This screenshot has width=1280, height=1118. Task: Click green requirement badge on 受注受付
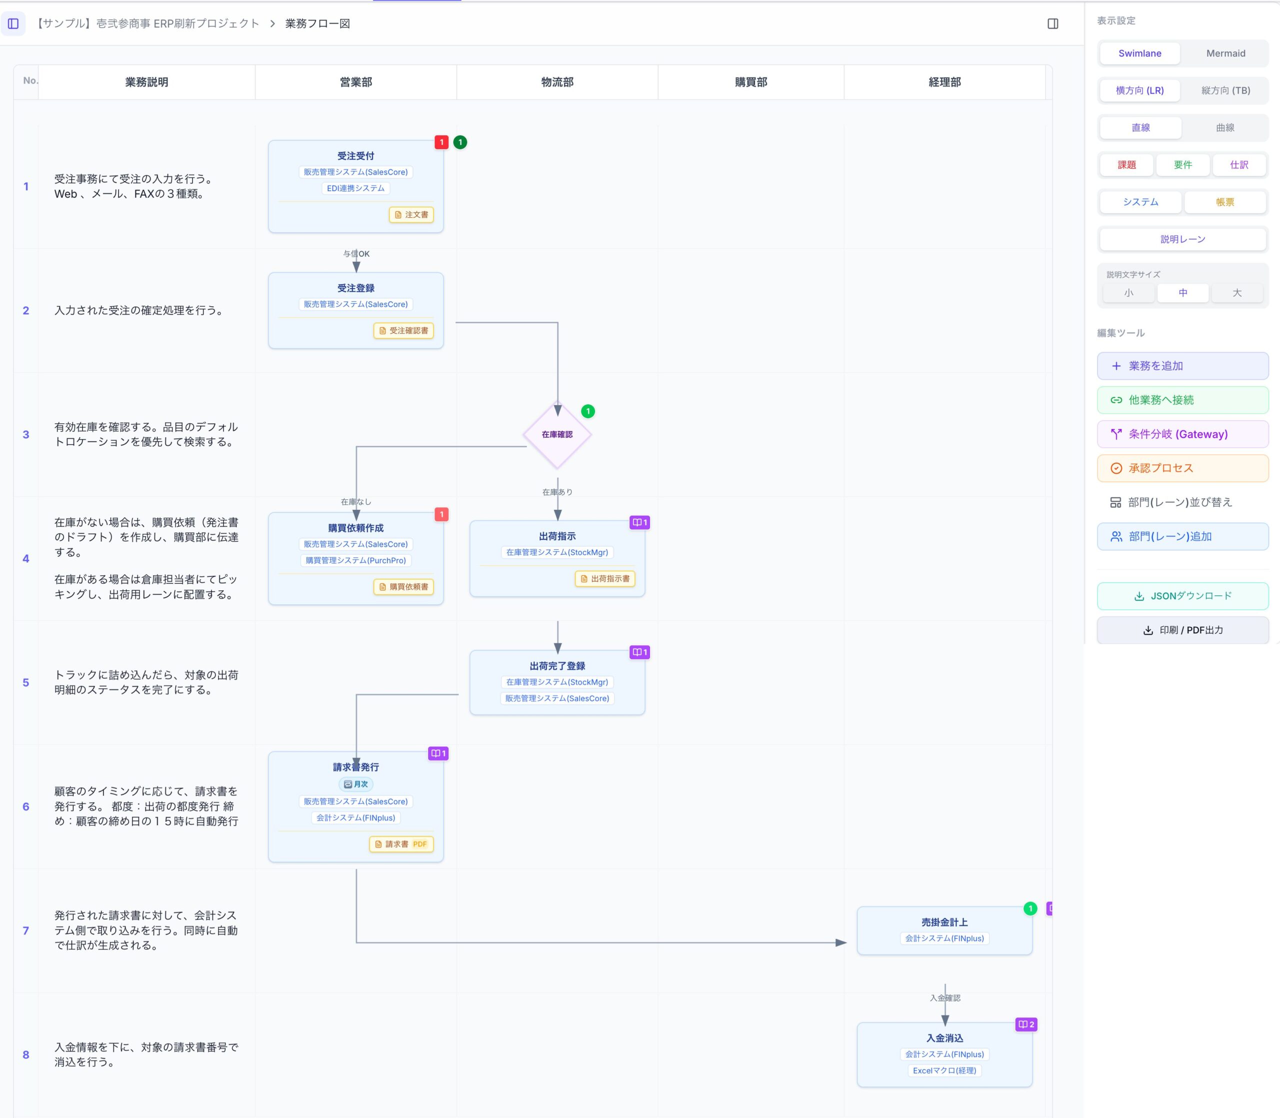pyautogui.click(x=460, y=142)
